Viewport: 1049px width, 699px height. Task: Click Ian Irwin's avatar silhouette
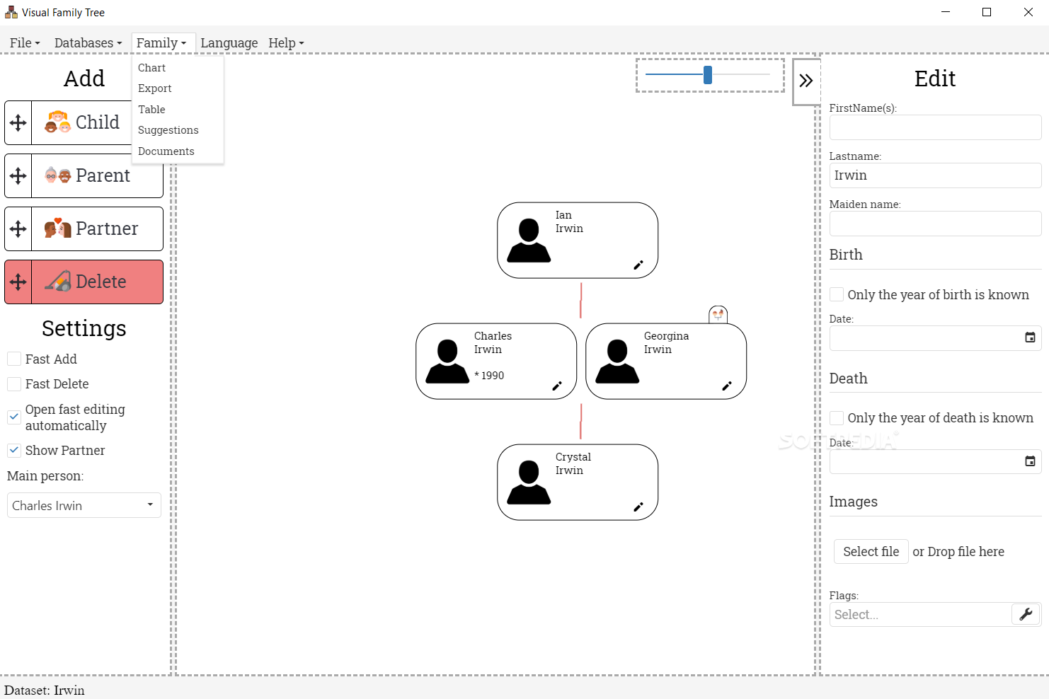pos(529,241)
